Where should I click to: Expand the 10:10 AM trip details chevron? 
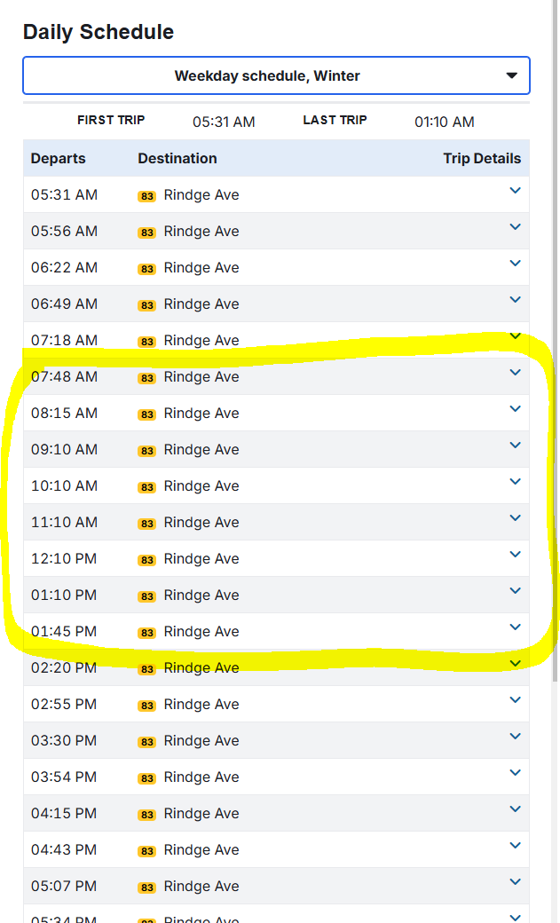(515, 482)
